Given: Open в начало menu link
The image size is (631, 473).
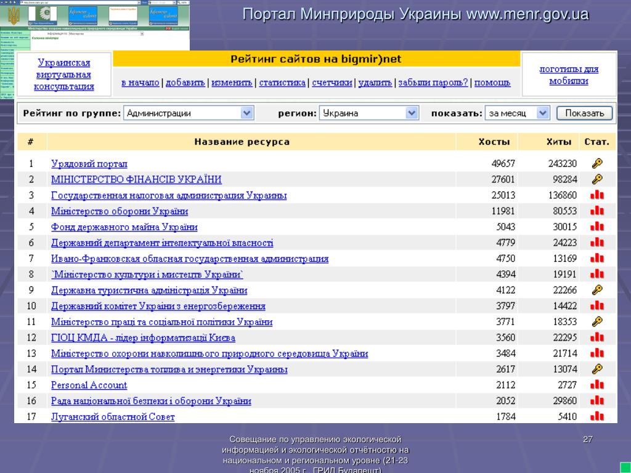Looking at the screenshot, I should pyautogui.click(x=140, y=83).
